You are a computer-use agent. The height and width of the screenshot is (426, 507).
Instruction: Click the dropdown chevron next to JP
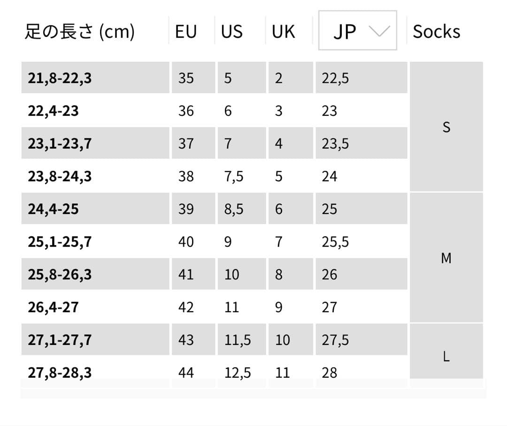coord(379,31)
